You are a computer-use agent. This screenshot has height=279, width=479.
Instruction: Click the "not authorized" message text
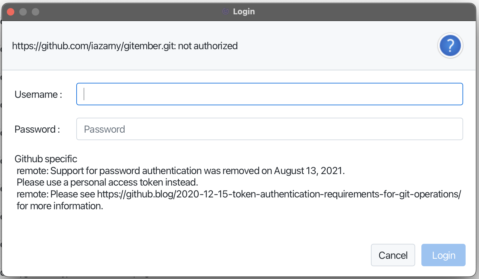pos(208,46)
